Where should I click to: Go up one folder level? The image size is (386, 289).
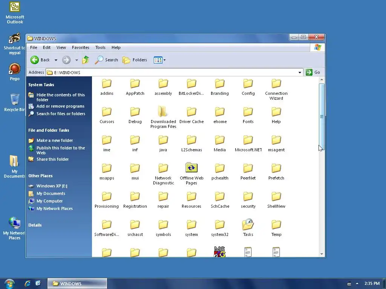point(86,60)
